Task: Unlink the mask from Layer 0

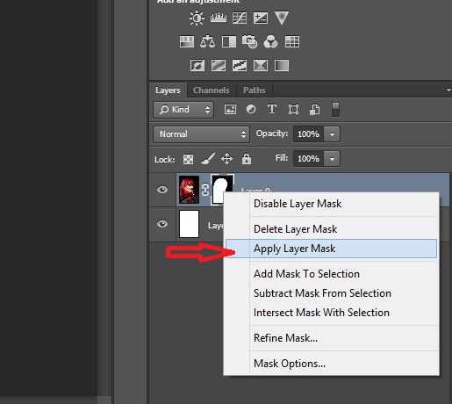Action: coord(205,190)
